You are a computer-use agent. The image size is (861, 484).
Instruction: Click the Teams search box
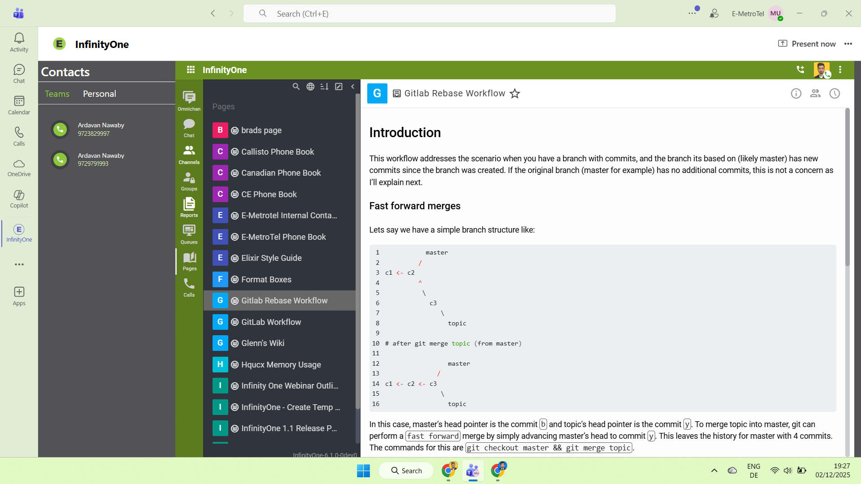coord(429,13)
